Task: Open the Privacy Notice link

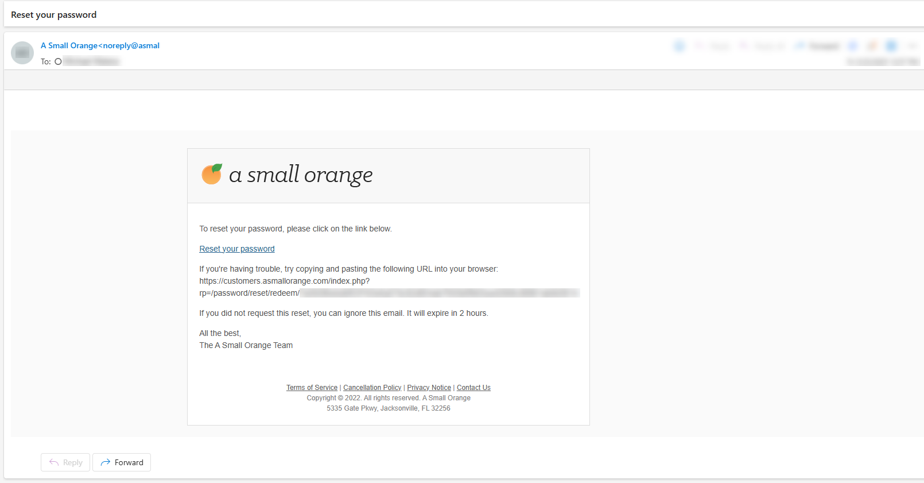Action: (x=429, y=388)
